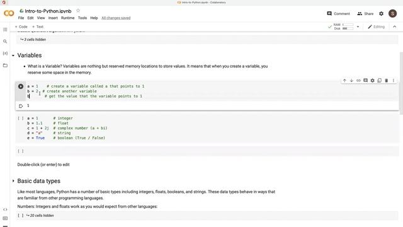Add a new Text cell
The height and width of the screenshot is (227, 403).
(38, 26)
